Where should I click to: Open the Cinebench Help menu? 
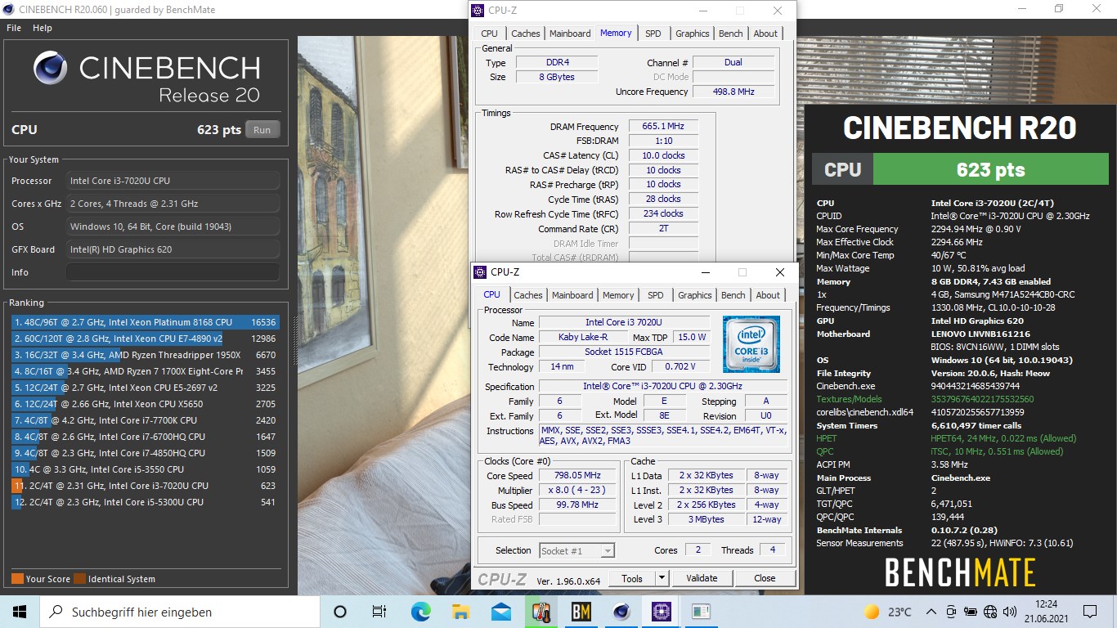(43, 28)
